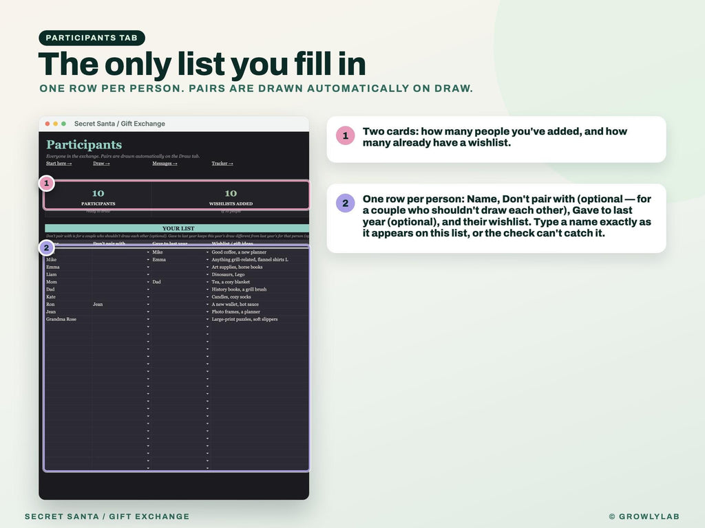Expand Liam's Don't pair with dropdown
Viewport: 705px width, 528px height.
pos(148,274)
